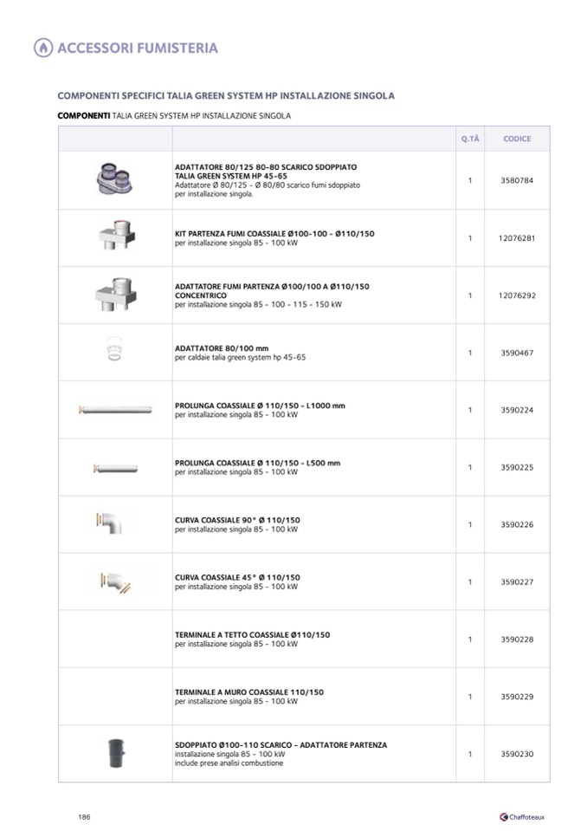Click the Kit Partenza Fumi Coassiale image
The width and height of the screenshot is (587, 831).
[114, 236]
